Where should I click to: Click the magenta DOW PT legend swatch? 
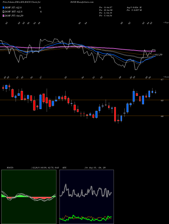click(x=4, y=16)
